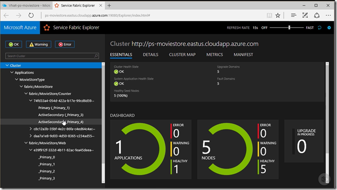Toggle the Error health filter

65,44
